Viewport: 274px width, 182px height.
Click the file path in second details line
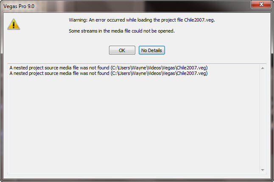pos(159,73)
